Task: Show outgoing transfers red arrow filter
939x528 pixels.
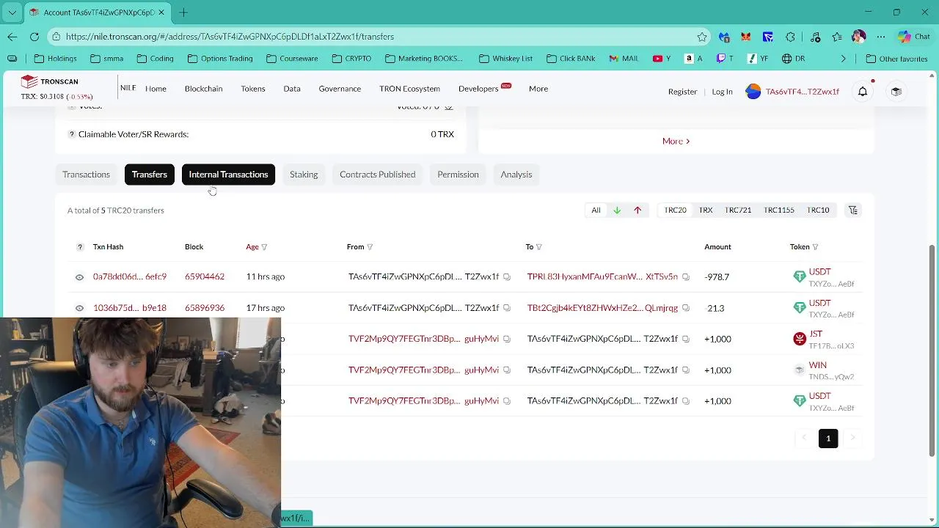Action: click(637, 210)
